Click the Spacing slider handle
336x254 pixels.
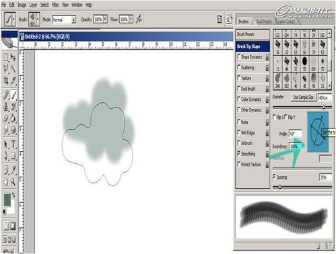(280, 186)
